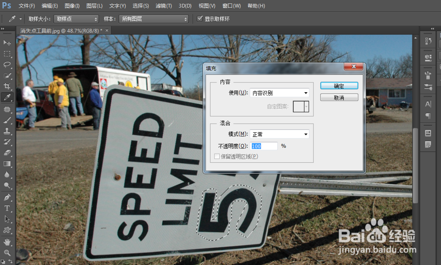The image size is (441, 265).
Task: Select the Gradient tool
Action: [x=7, y=164]
